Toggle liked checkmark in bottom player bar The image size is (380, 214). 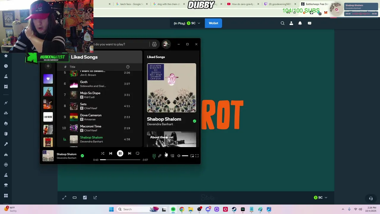[x=82, y=156]
